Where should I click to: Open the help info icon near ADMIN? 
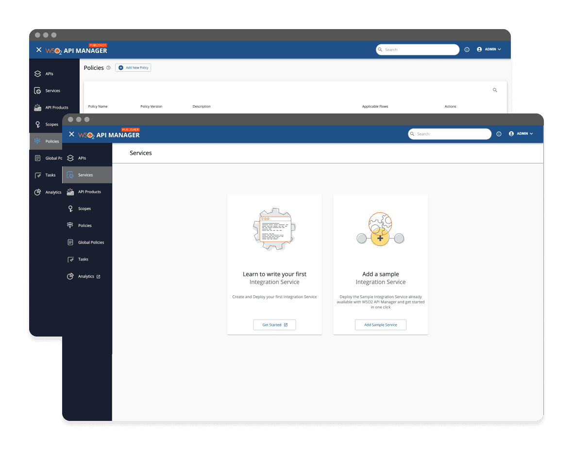[499, 133]
